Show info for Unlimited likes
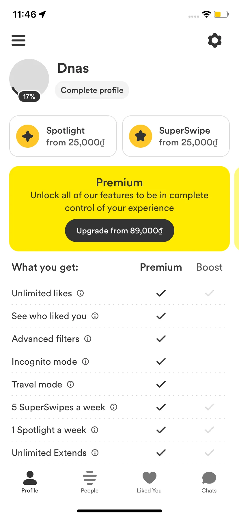Viewport: 239px width, 517px height. 80,293
